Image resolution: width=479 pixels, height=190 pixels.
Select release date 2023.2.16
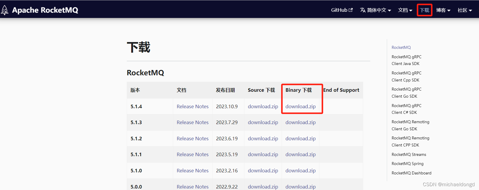coord(227,171)
